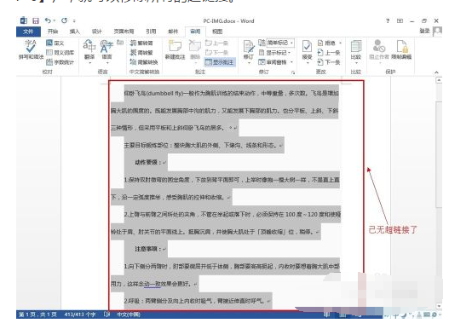The height and width of the screenshot is (329, 472).
Task: Open Simplified-Traditional conversion (简繁转换) dialog
Action: click(x=144, y=62)
